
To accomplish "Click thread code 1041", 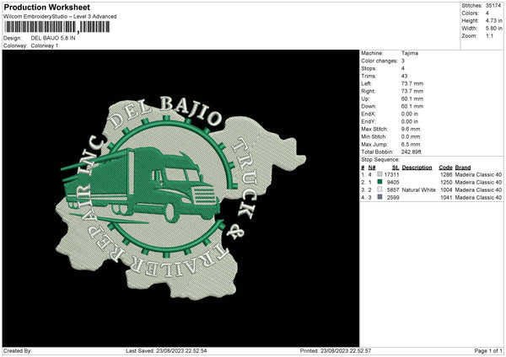I will (446, 198).
